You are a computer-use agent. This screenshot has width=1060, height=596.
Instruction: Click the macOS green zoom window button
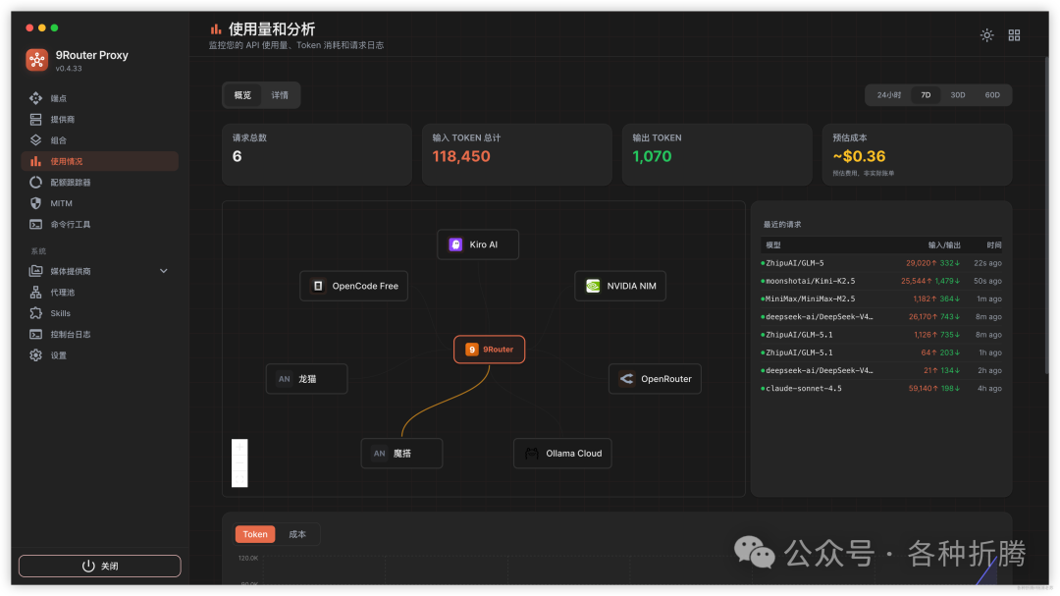(54, 27)
